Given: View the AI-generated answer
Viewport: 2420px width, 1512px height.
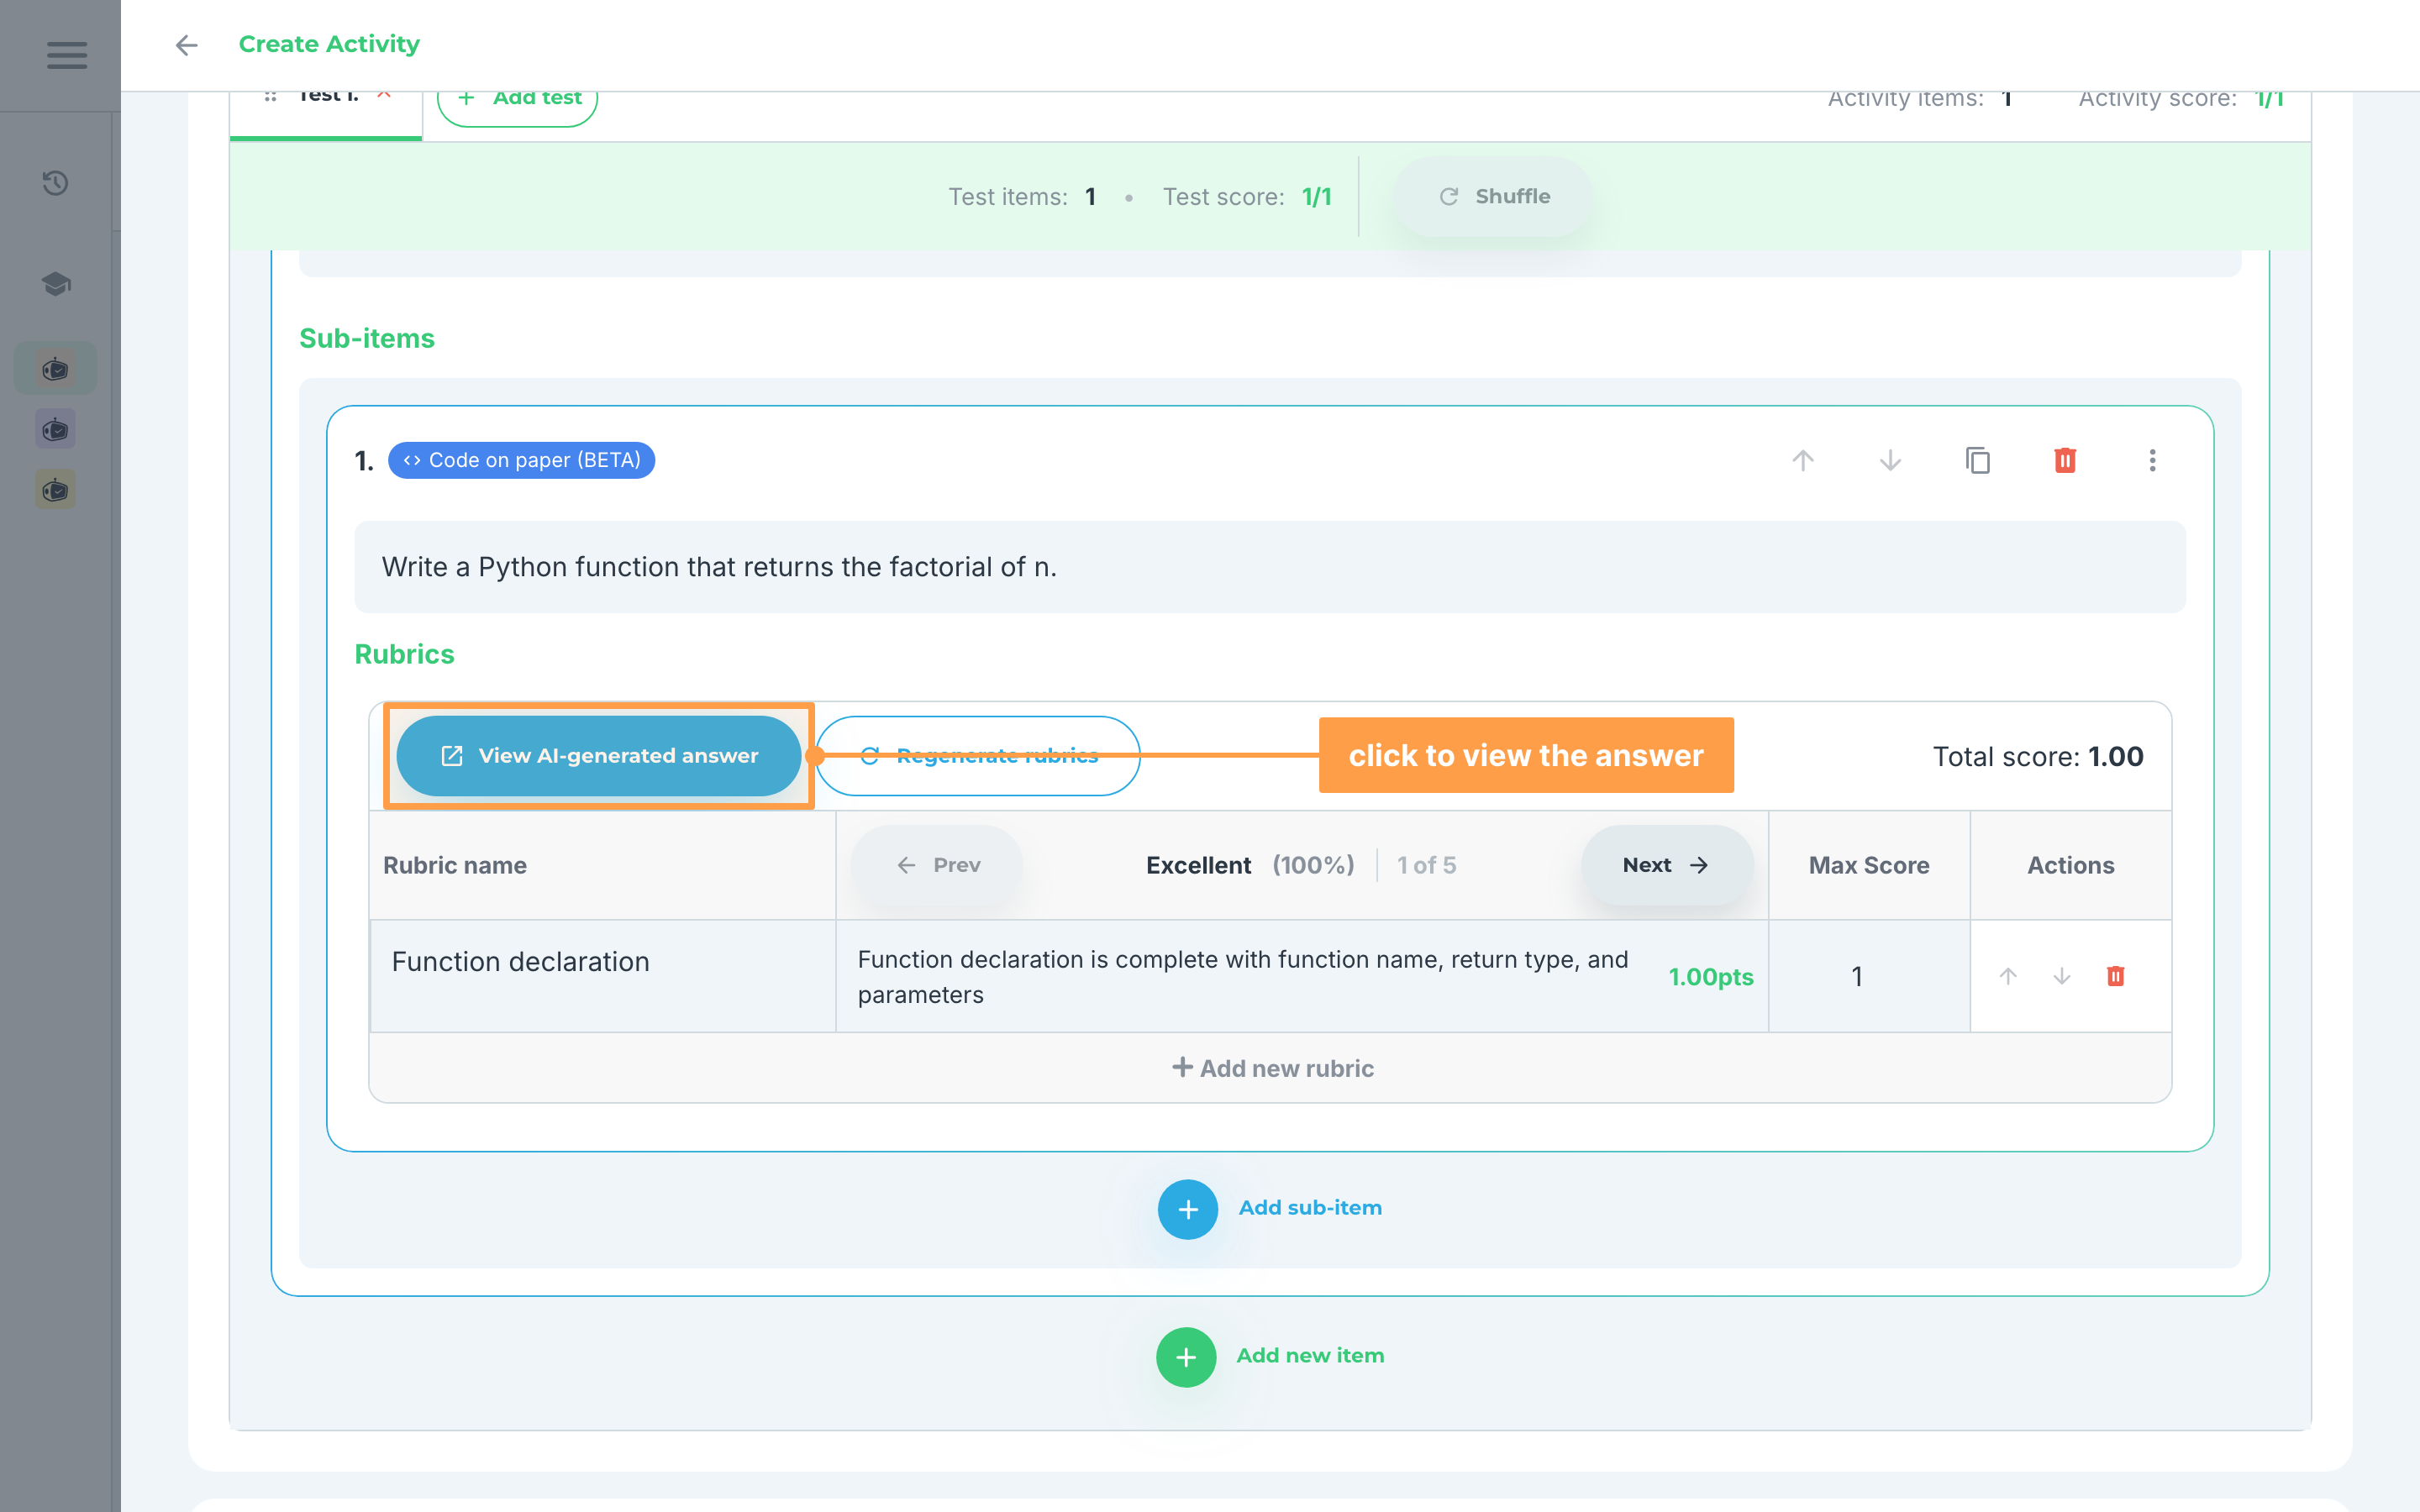Looking at the screenshot, I should (x=599, y=756).
